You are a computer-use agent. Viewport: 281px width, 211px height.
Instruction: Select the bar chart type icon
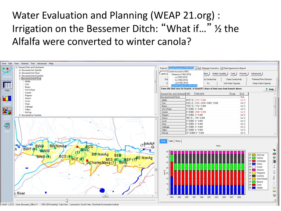274,154
